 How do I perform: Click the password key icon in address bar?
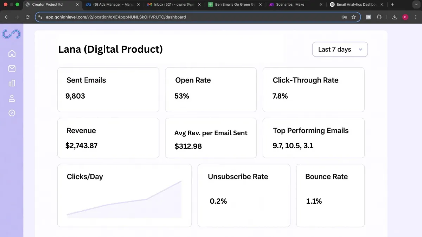click(344, 17)
